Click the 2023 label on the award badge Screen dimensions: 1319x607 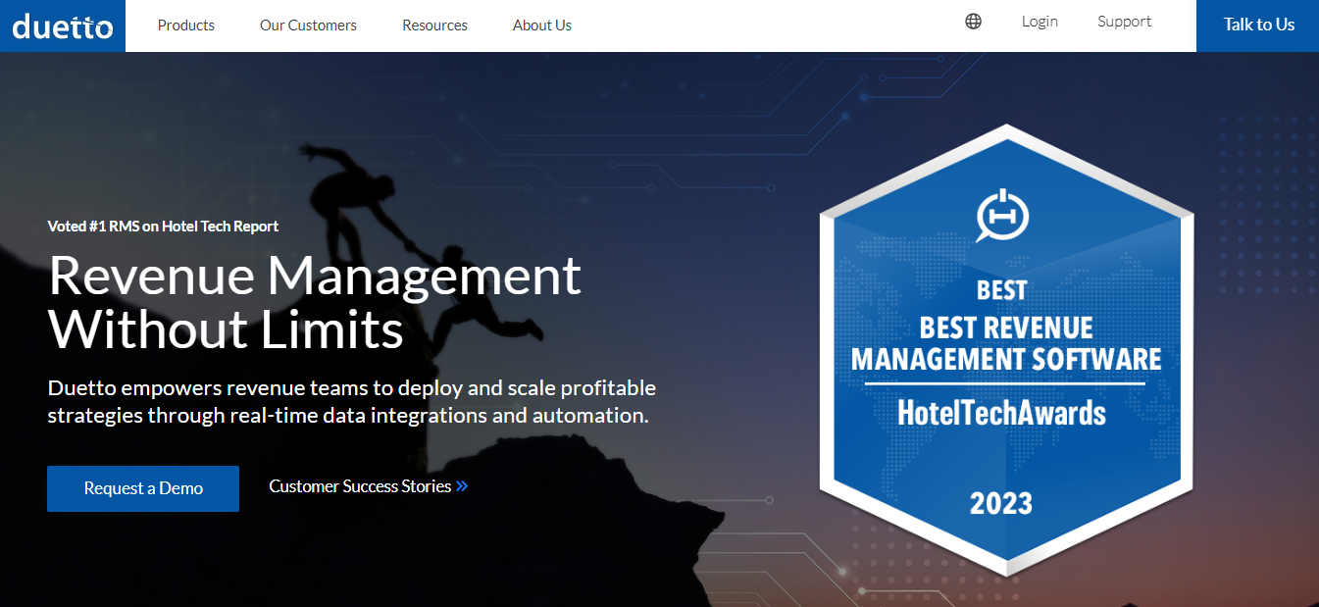point(1002,503)
